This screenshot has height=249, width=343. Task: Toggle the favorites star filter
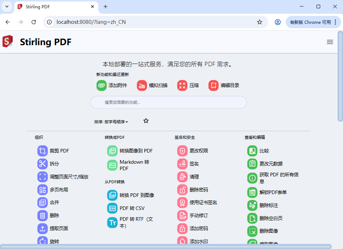[x=146, y=121]
